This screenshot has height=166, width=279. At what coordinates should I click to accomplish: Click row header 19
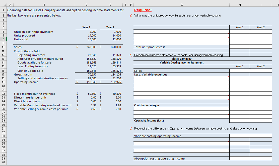(3, 82)
